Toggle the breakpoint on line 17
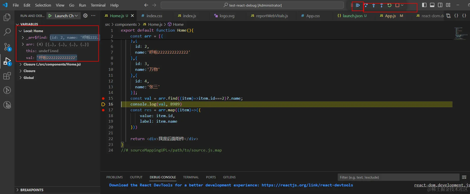The width and height of the screenshot is (470, 194). coord(103,110)
